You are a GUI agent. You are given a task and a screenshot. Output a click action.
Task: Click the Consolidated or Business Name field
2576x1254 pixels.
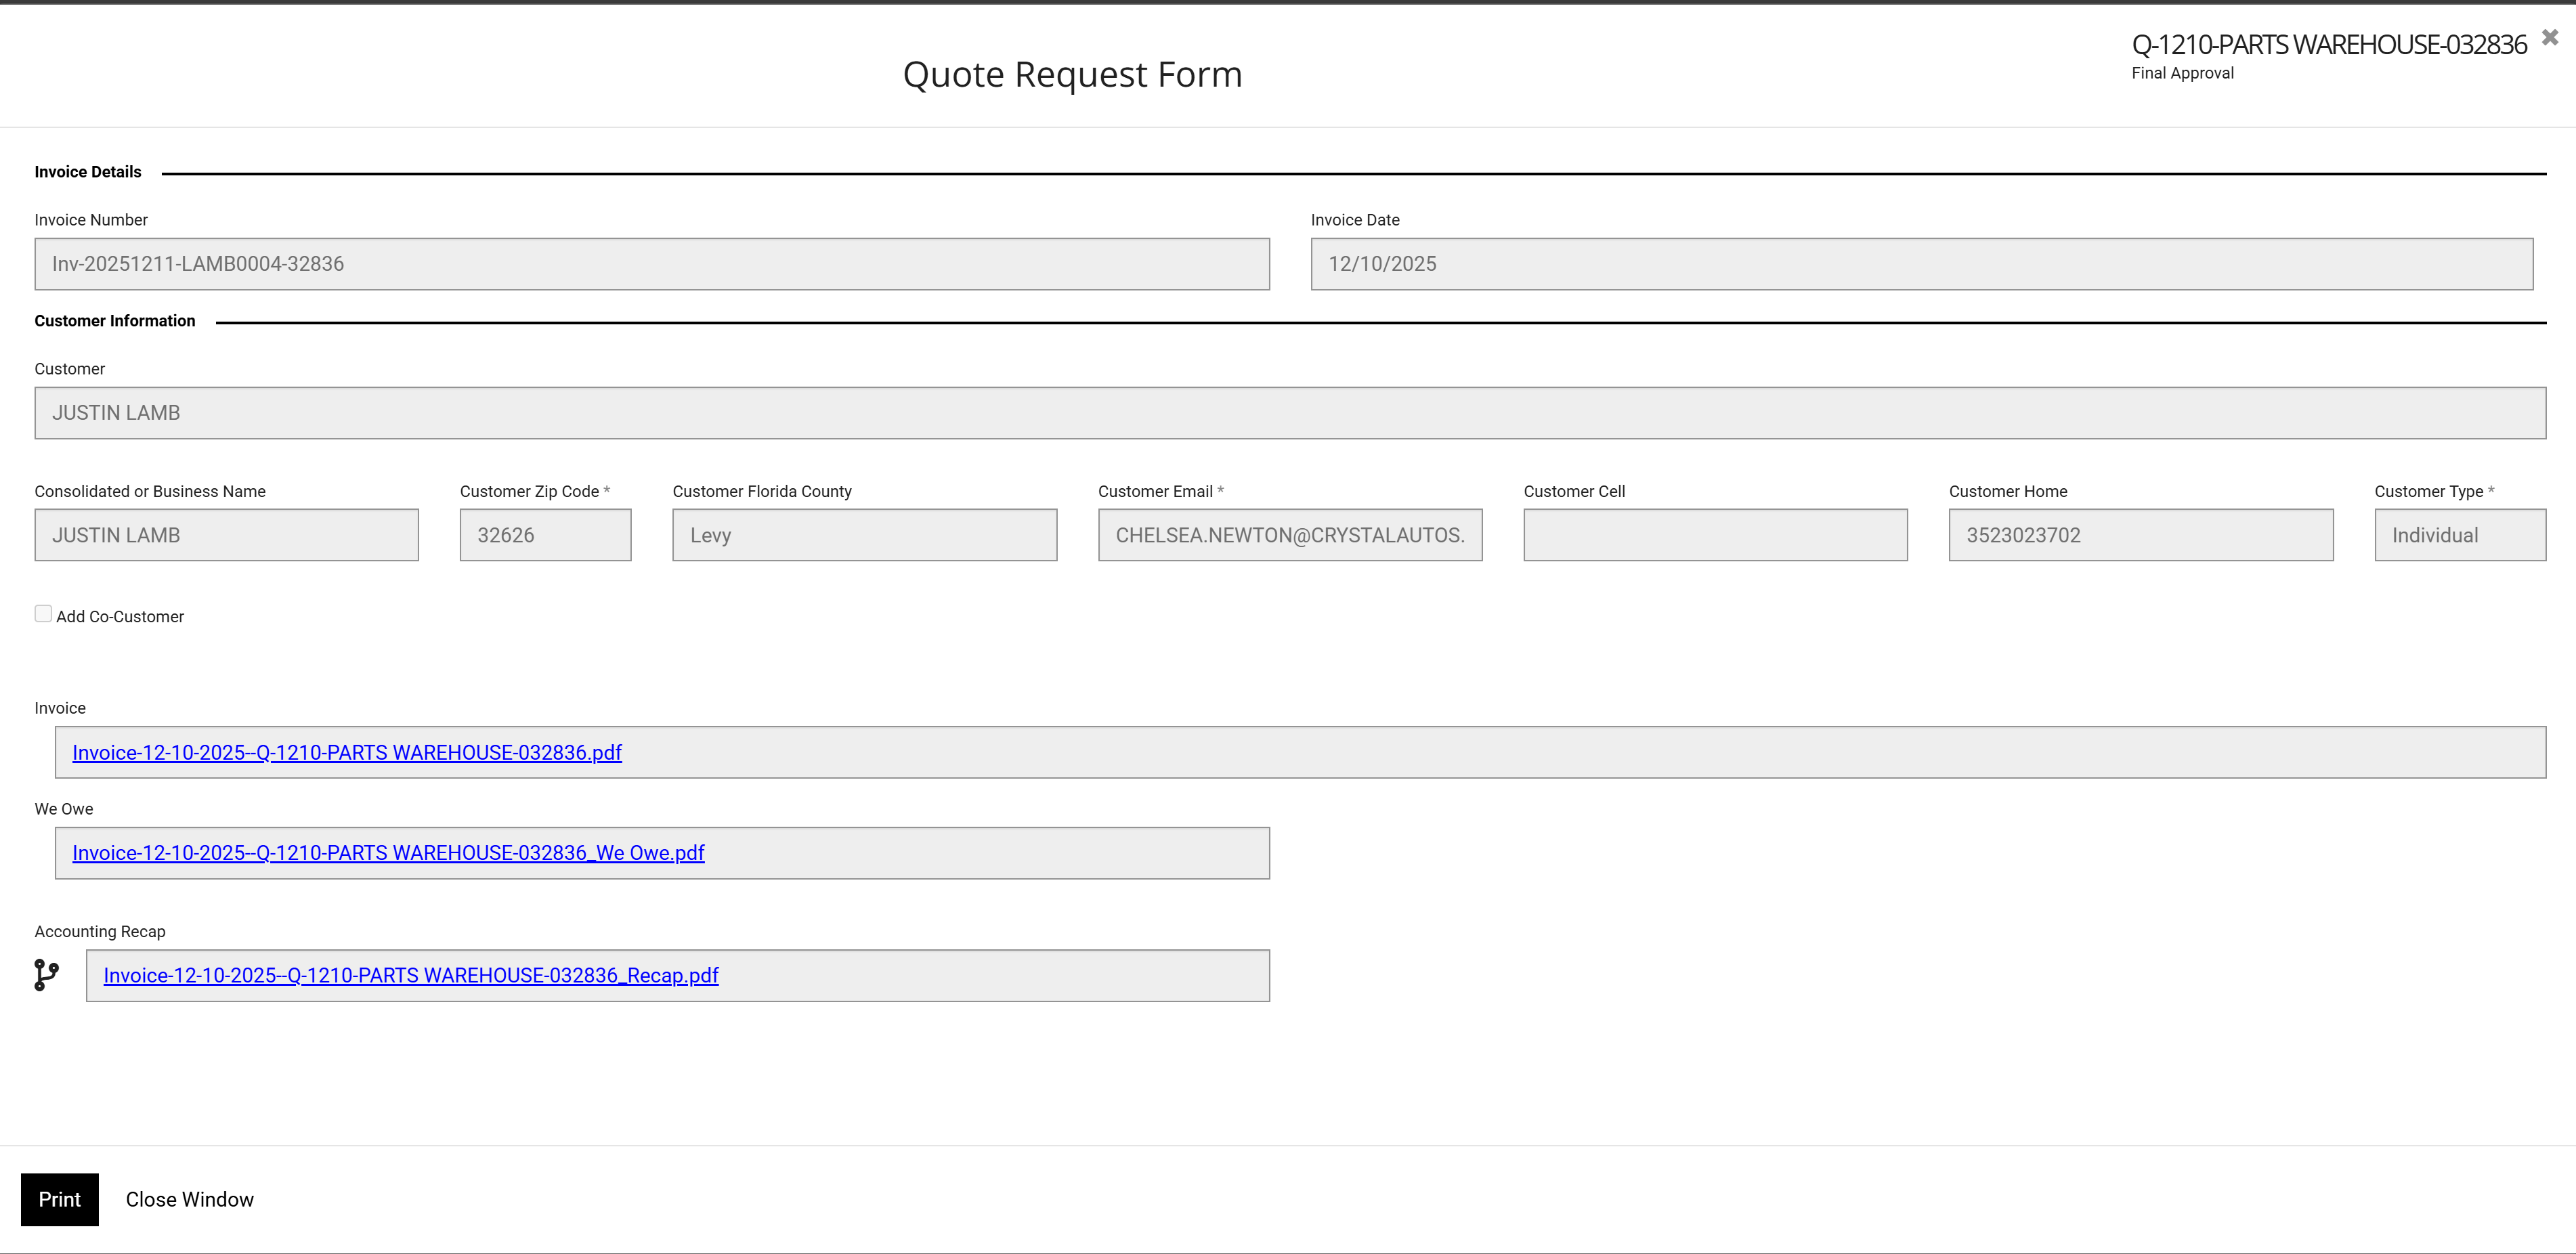226,535
